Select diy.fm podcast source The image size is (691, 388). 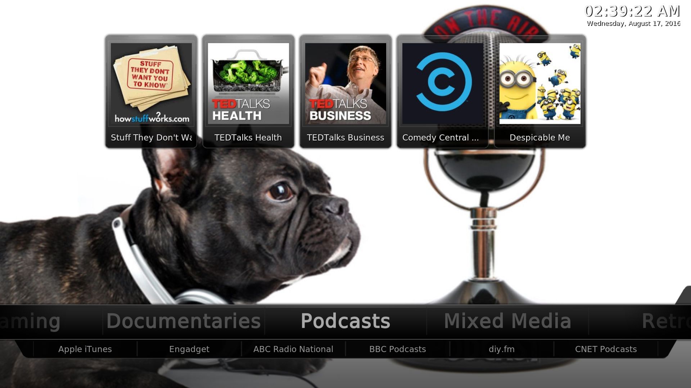(502, 349)
